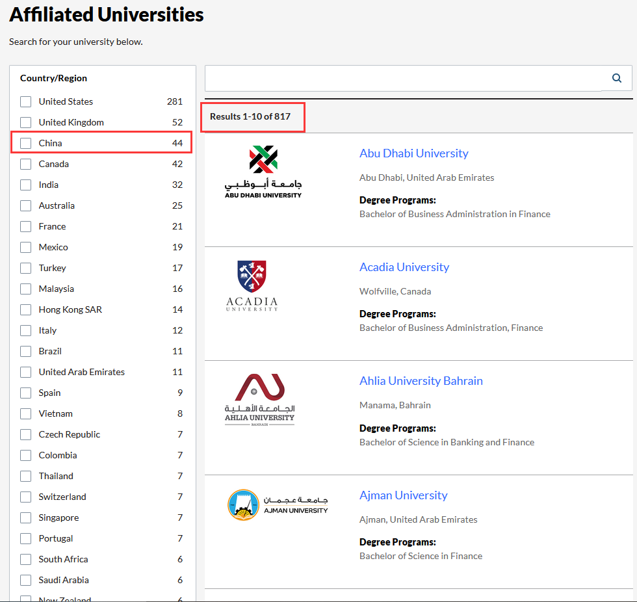Viewport: 637px width, 602px height.
Task: Select the Czech Republic checkbox
Action: [x=25, y=434]
